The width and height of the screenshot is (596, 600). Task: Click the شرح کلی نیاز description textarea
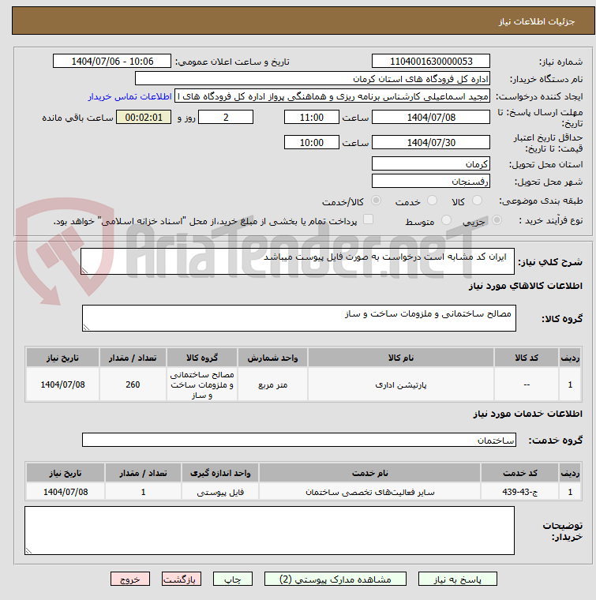298,261
